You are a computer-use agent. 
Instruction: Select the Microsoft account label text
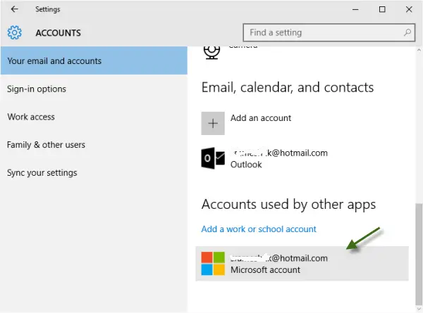point(265,269)
